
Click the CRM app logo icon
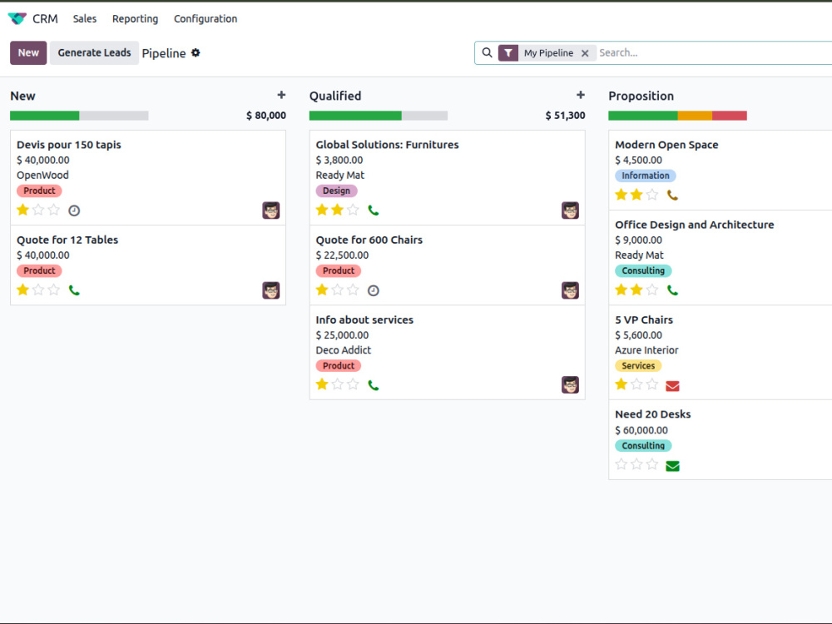click(17, 18)
